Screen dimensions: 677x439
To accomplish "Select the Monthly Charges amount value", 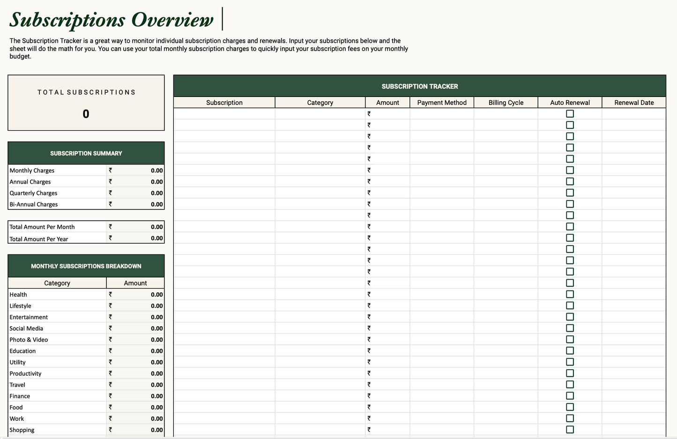I will [x=156, y=171].
